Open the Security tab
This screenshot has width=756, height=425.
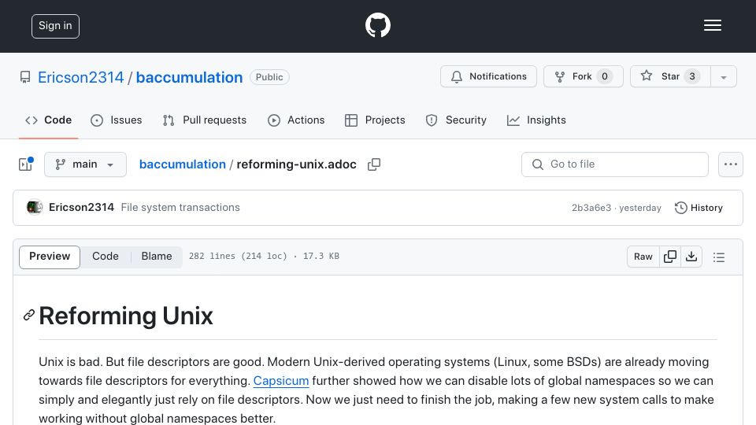[x=456, y=120]
